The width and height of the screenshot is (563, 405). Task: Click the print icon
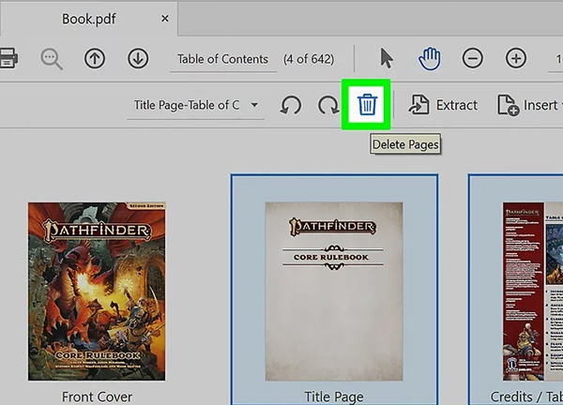(8, 58)
